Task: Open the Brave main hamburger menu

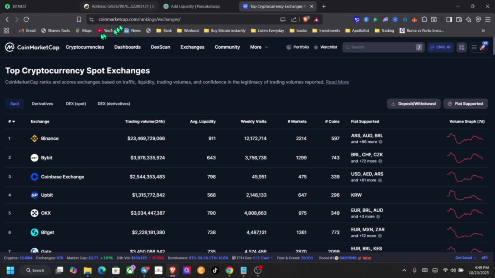Action: tap(488, 19)
